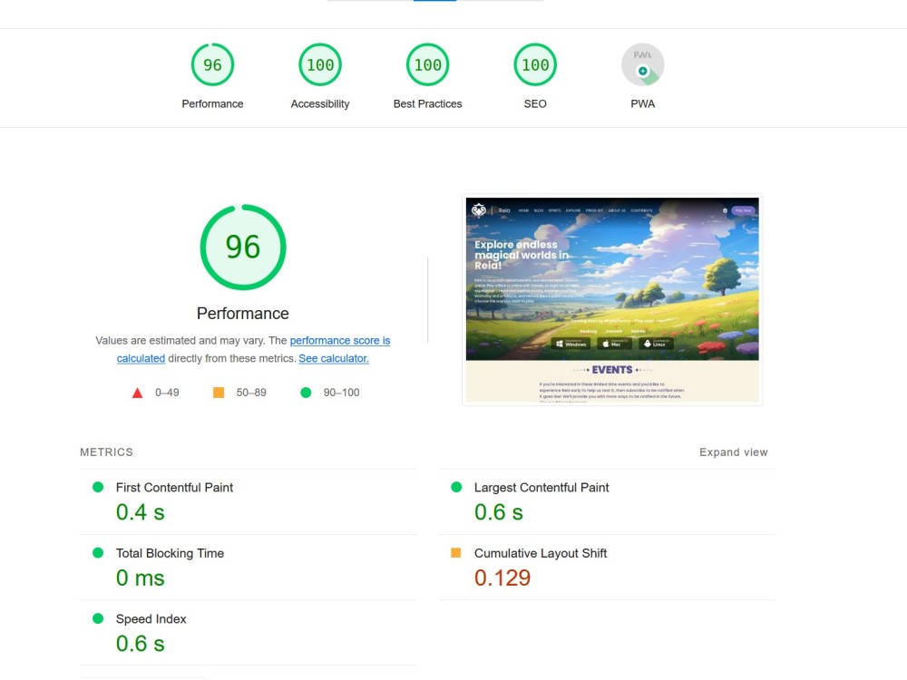The width and height of the screenshot is (907, 680).
Task: Click the green dot beside First Contentful Paint
Action: [98, 487]
